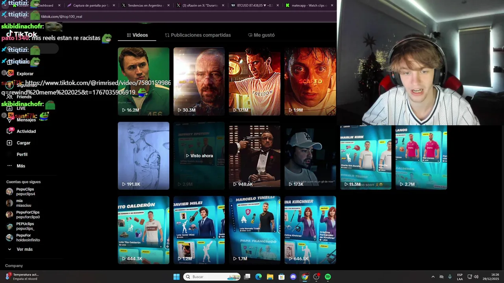This screenshot has width=504, height=283.
Task: Open the BTCUSD browser tab
Action: point(254,6)
